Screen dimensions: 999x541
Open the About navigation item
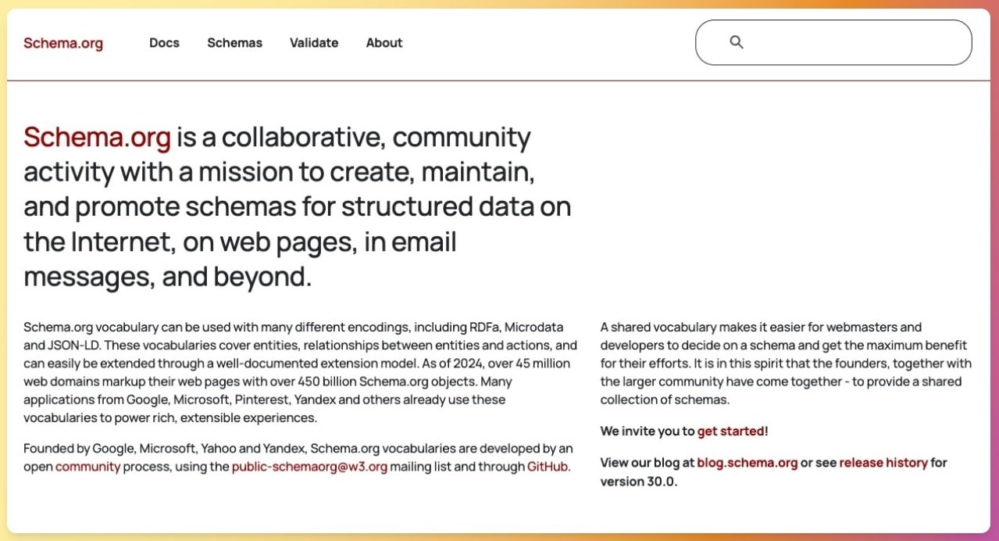(384, 43)
